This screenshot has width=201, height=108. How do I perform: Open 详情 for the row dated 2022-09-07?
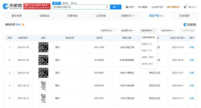[191, 86]
